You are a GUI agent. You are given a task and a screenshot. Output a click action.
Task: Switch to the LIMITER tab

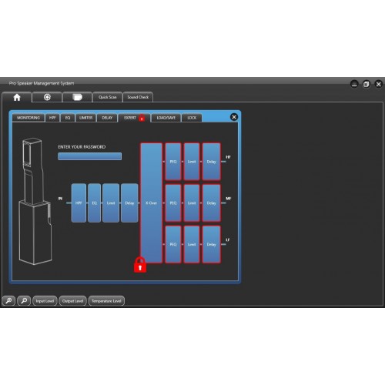(x=85, y=118)
